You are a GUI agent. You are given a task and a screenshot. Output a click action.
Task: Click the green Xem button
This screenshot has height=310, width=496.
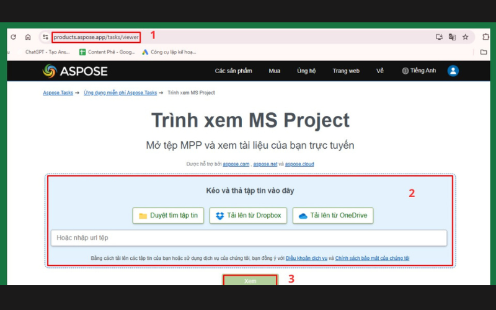(250, 280)
